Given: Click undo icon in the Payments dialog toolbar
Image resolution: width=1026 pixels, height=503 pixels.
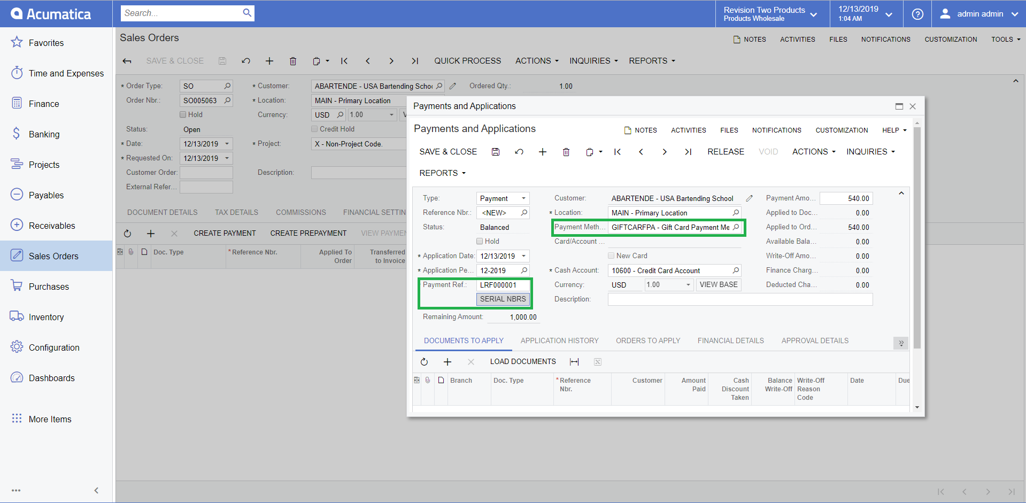Looking at the screenshot, I should pos(519,152).
